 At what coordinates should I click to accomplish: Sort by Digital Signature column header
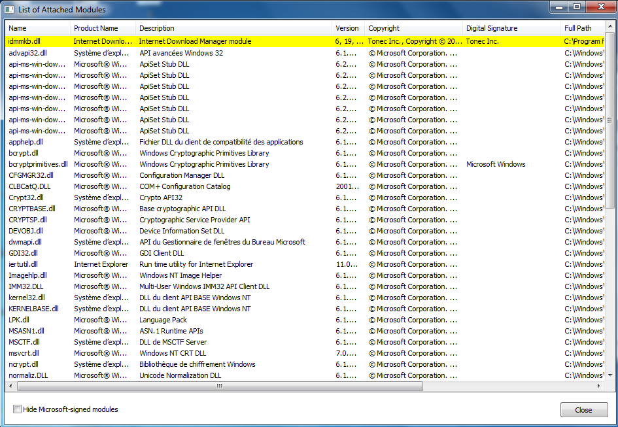(x=511, y=28)
